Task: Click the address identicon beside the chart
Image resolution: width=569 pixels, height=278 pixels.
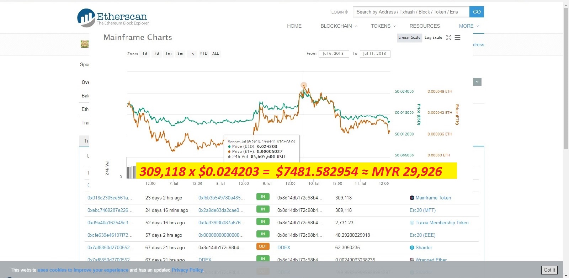Action: (x=85, y=44)
